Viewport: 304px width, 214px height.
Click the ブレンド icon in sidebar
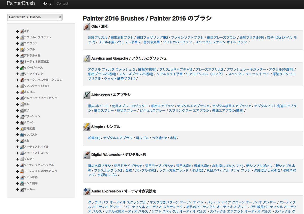[22, 159]
